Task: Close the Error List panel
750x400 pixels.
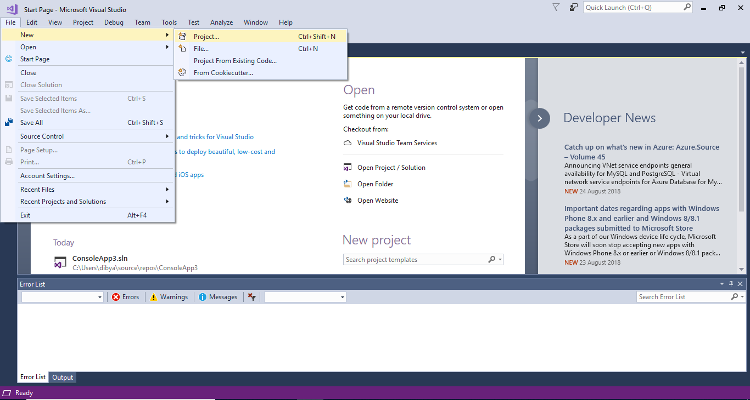Action: click(x=740, y=284)
